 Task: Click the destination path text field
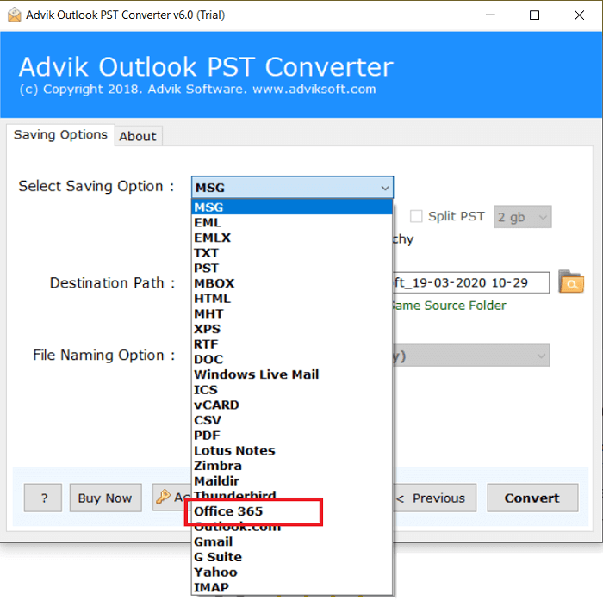(x=471, y=283)
